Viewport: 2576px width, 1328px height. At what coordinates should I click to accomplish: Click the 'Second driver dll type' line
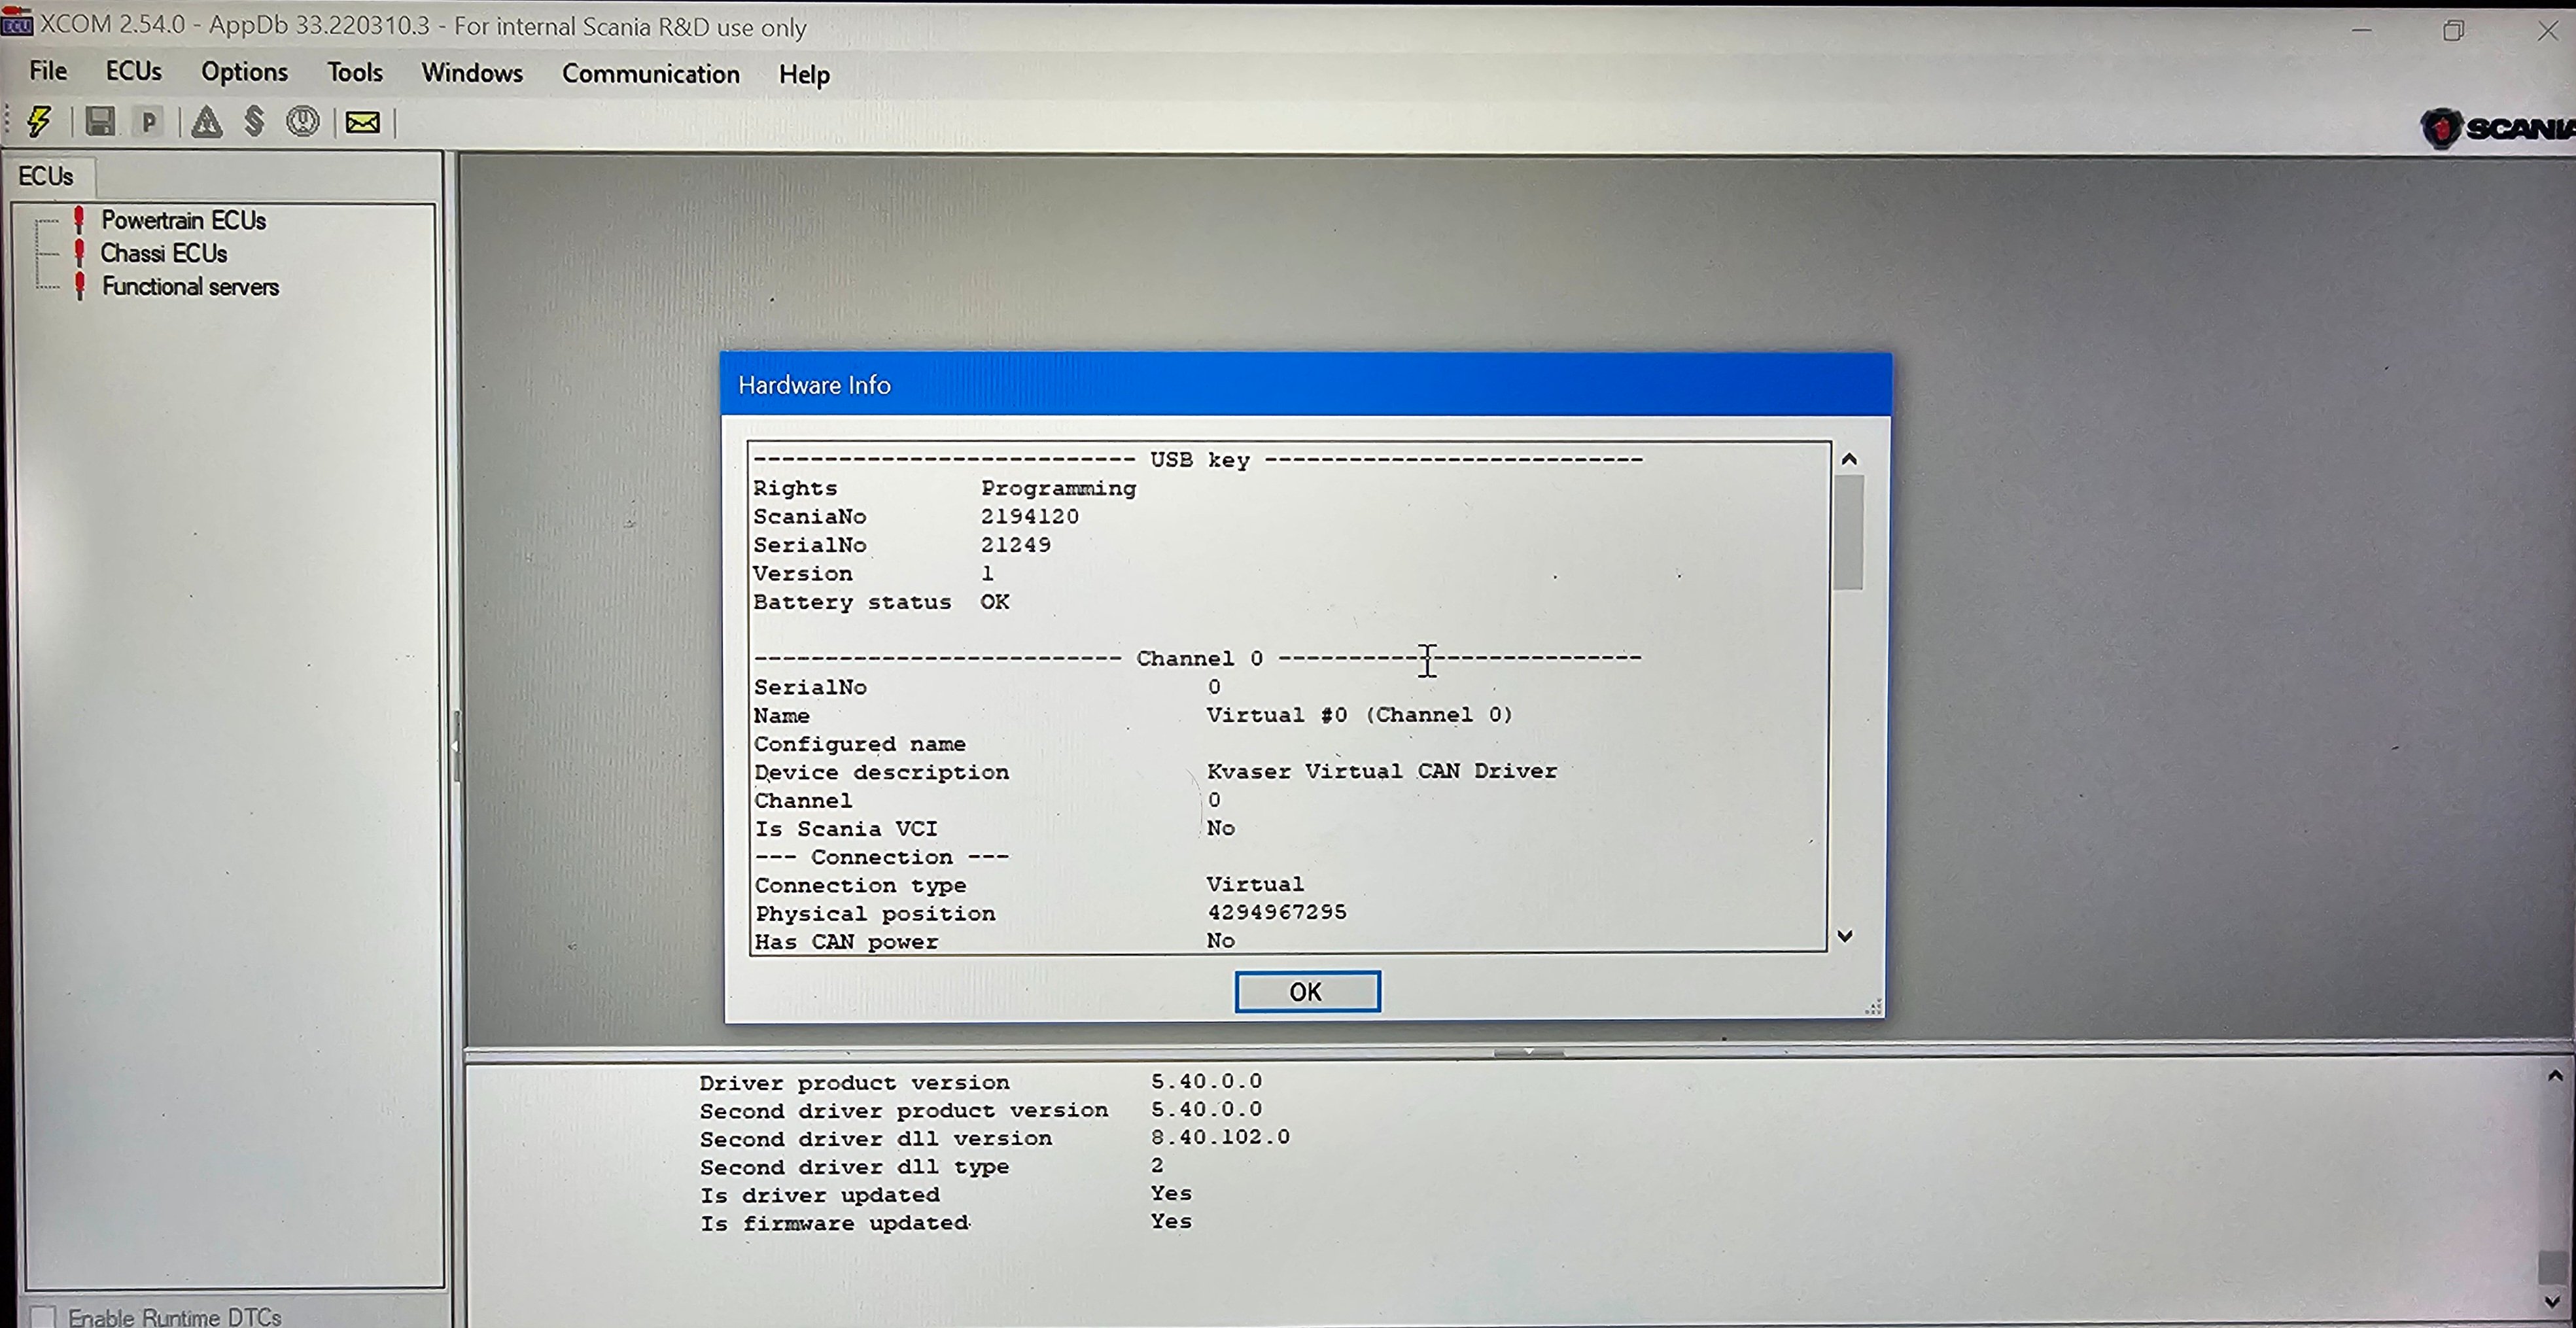(932, 1166)
